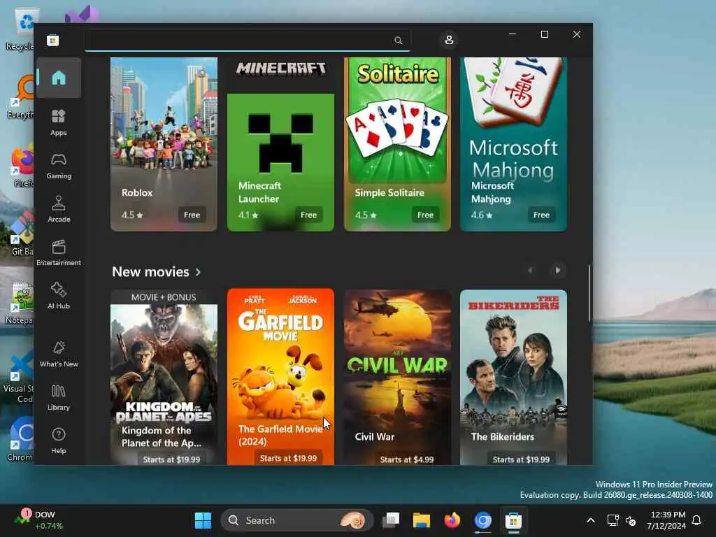Click the muted volume tray icon
Image resolution: width=716 pixels, height=537 pixels.
[631, 520]
